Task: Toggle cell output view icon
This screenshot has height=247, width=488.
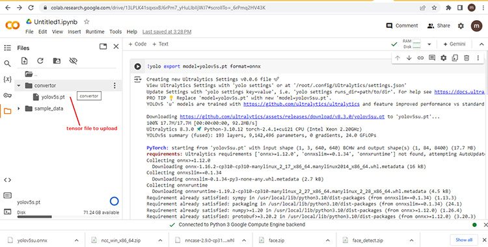Action: [x=137, y=80]
